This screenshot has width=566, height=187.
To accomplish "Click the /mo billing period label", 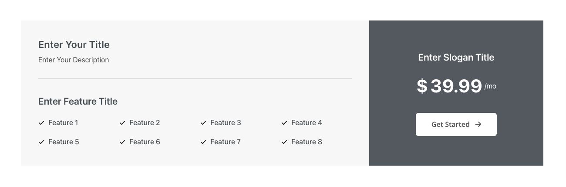I will [x=490, y=86].
